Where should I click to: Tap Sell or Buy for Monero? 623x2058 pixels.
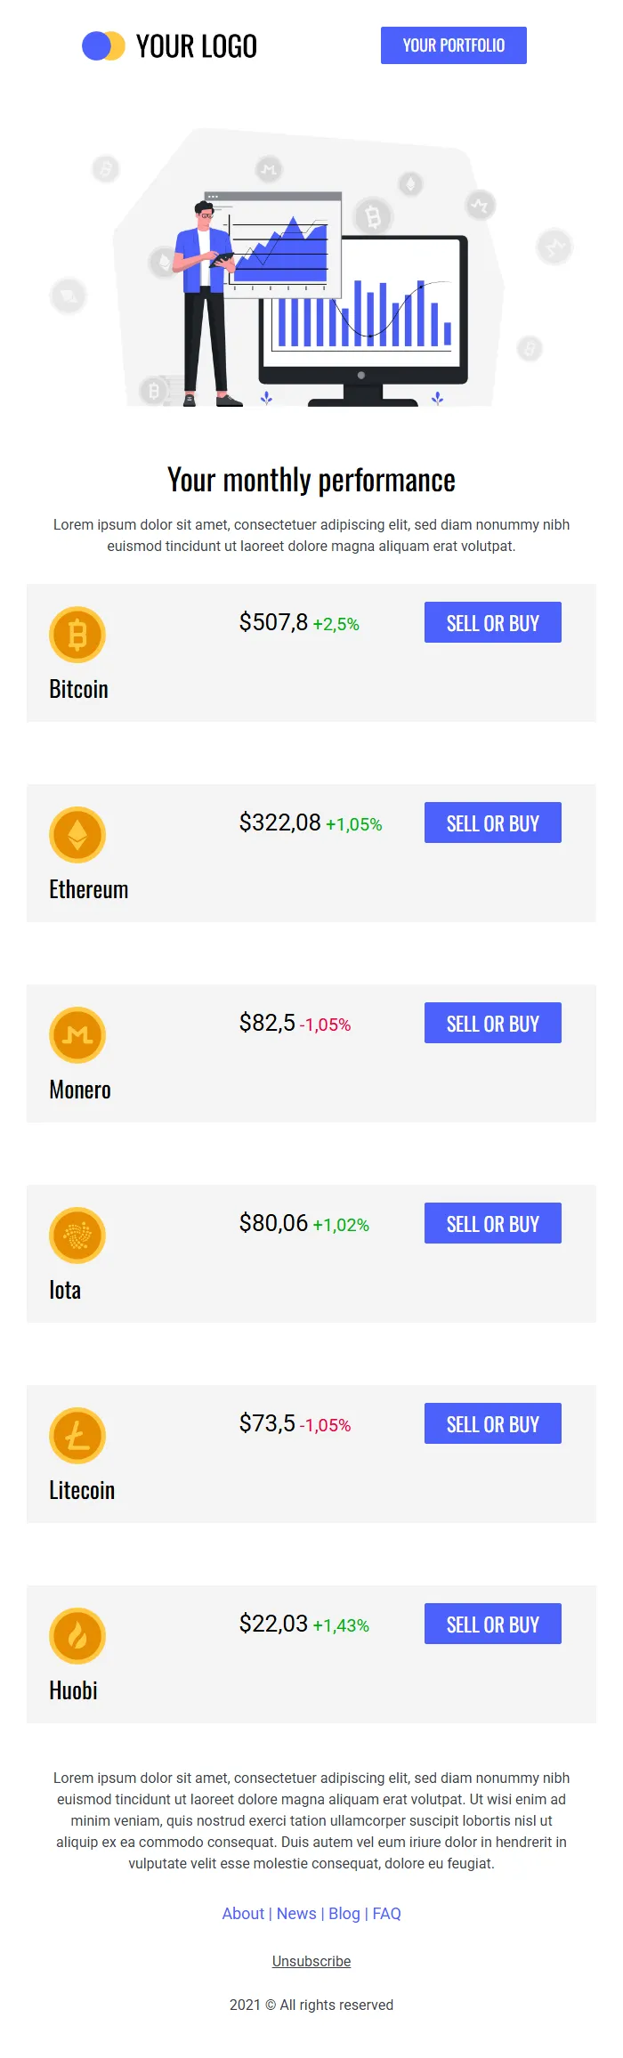coord(492,1024)
